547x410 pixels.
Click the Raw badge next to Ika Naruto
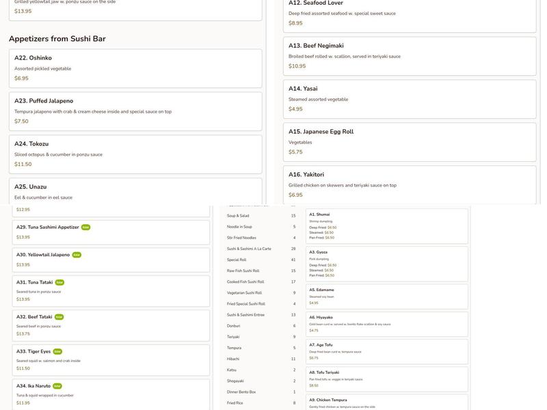[57, 386]
